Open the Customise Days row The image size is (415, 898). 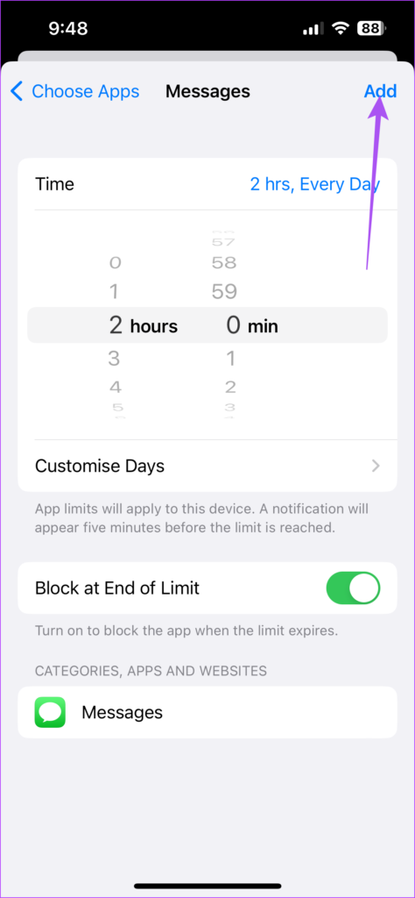click(207, 467)
